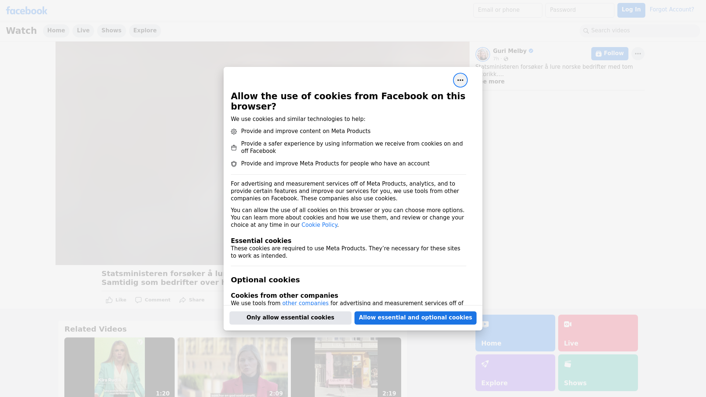Open the purple Explore tile
The width and height of the screenshot is (706, 397).
click(515, 373)
